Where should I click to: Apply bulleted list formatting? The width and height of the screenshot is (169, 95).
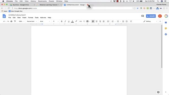(x=118, y=21)
